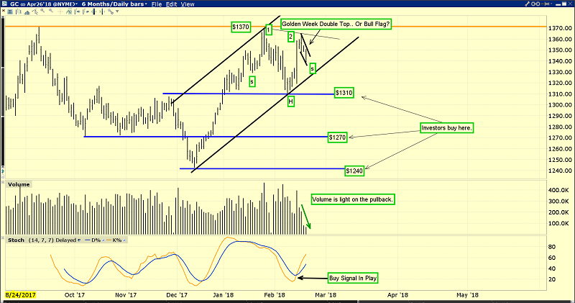Click the red X toolbar close icon

click(4, 11)
